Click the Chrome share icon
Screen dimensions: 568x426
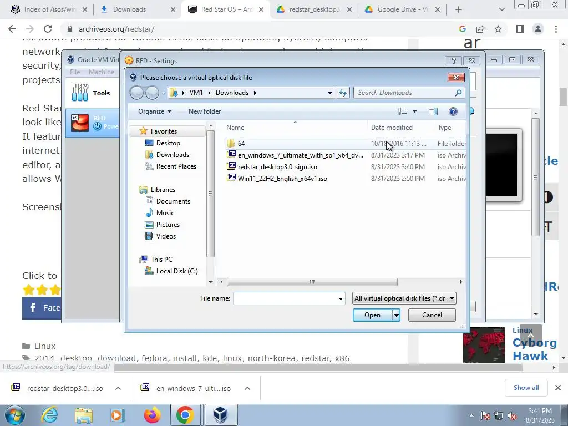(x=480, y=29)
